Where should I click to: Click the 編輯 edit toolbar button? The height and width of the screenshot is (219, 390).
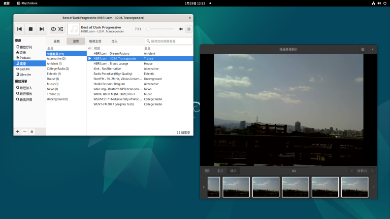pyautogui.click(x=57, y=41)
